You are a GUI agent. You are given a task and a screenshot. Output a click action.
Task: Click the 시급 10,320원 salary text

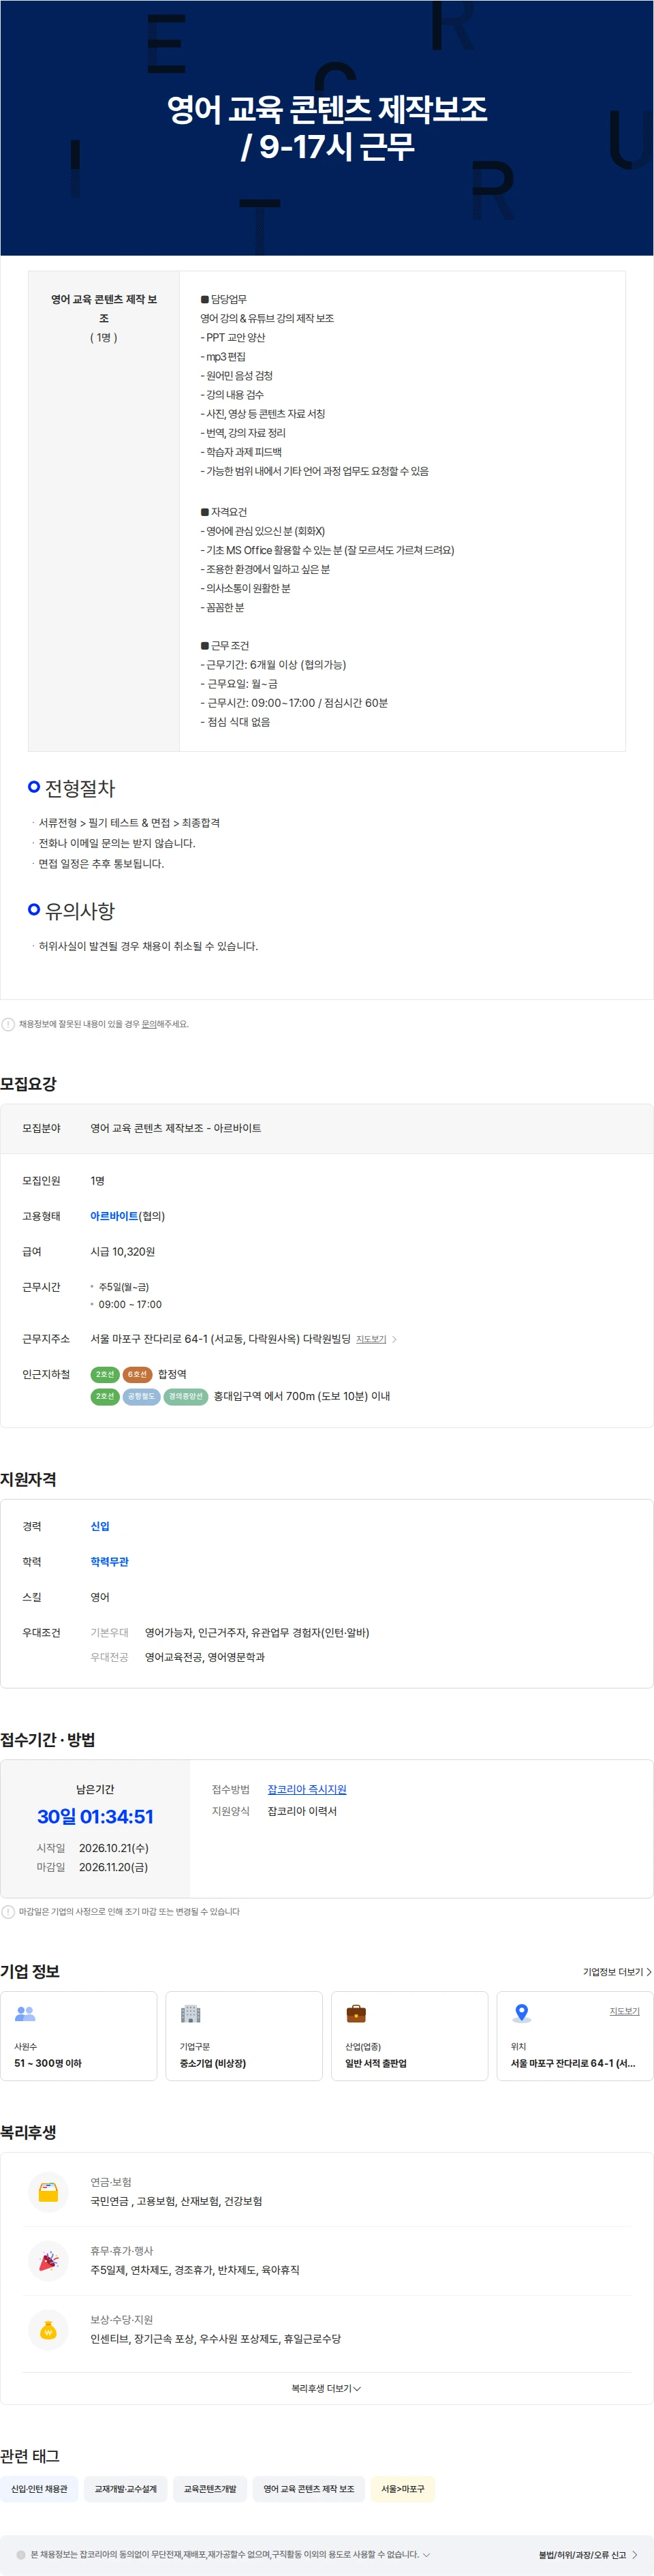coord(123,1251)
